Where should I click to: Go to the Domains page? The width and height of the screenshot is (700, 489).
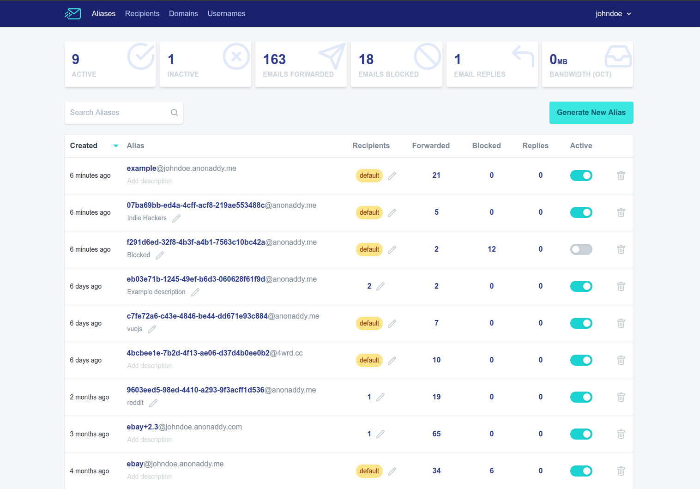coord(183,14)
